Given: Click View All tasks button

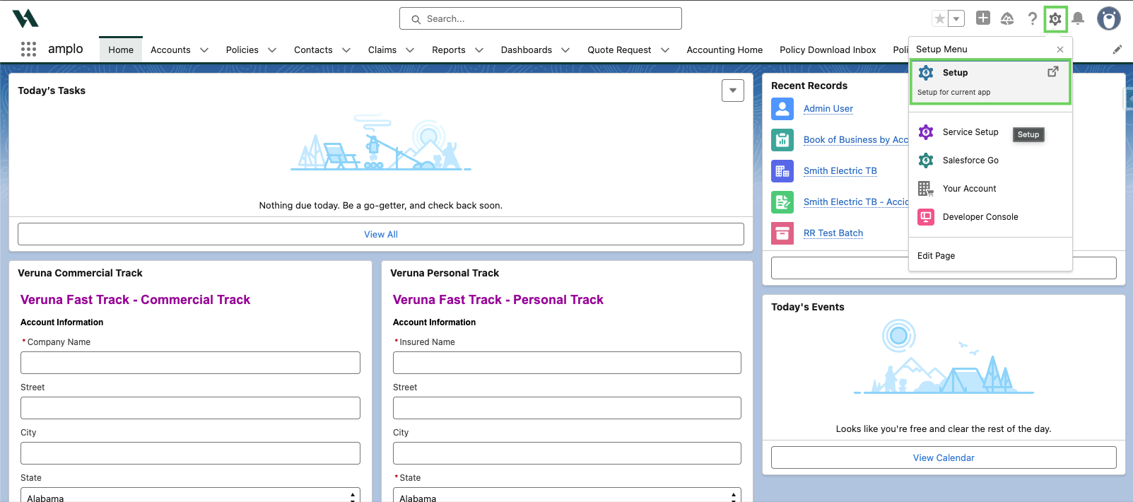Looking at the screenshot, I should click(381, 234).
